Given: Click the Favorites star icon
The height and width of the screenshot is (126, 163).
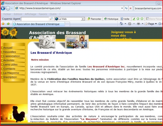Looking at the screenshot, I should 3,24.
